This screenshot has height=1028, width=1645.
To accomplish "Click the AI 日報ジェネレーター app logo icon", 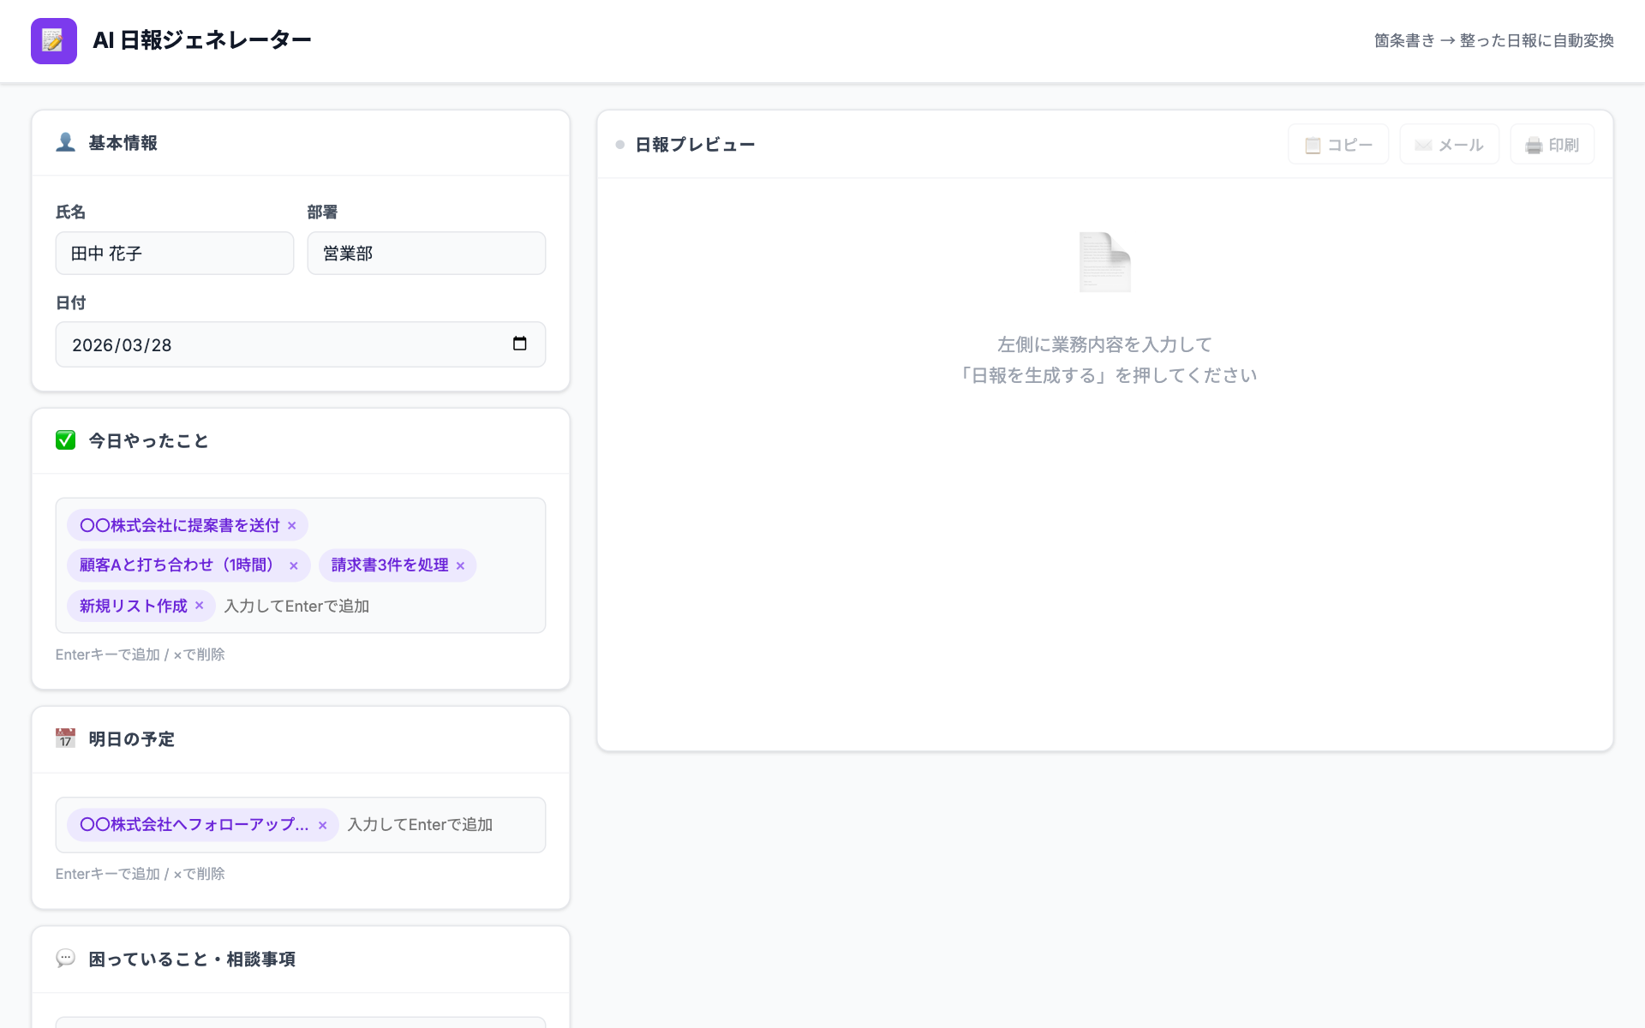I will [x=53, y=40].
